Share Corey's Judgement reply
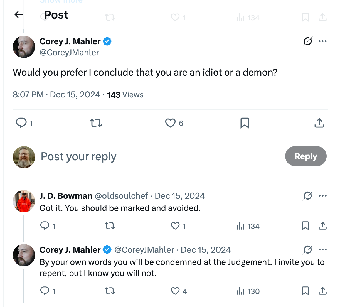The image size is (340, 307). [x=322, y=291]
